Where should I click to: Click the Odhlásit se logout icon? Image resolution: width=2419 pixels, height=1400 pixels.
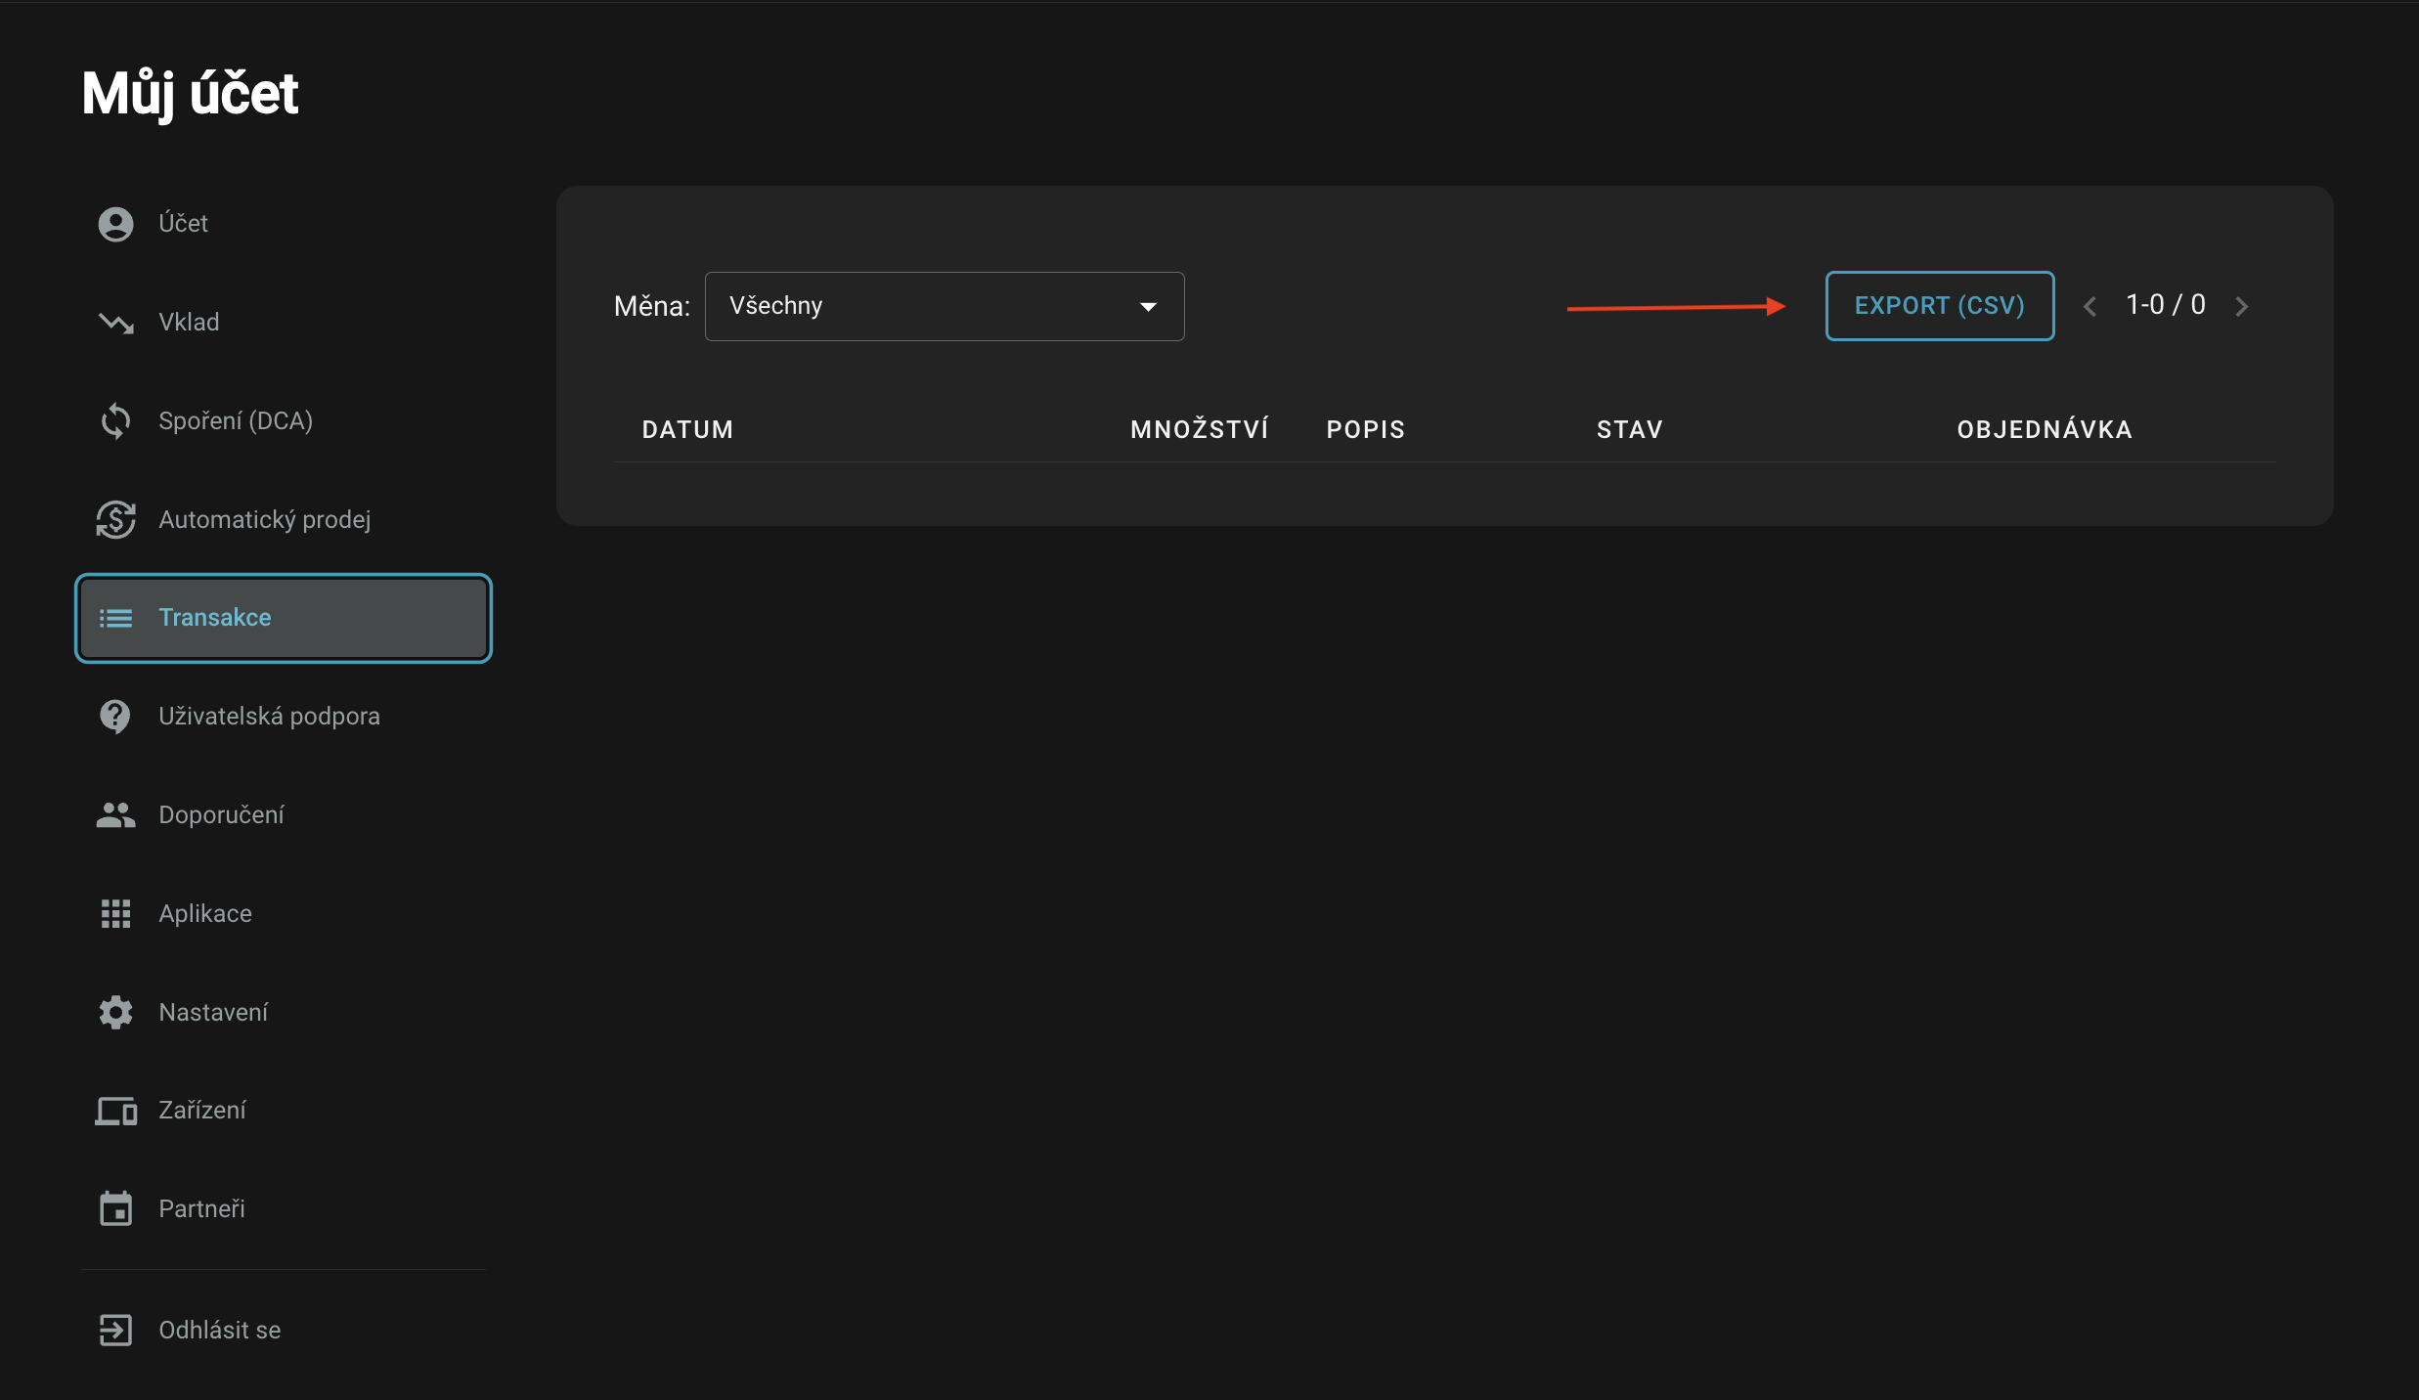[x=115, y=1330]
